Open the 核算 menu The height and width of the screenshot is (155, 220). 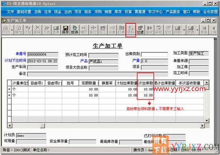128,12
